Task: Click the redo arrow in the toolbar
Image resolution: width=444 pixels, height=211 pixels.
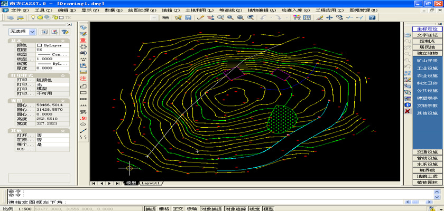Action: click(279, 17)
